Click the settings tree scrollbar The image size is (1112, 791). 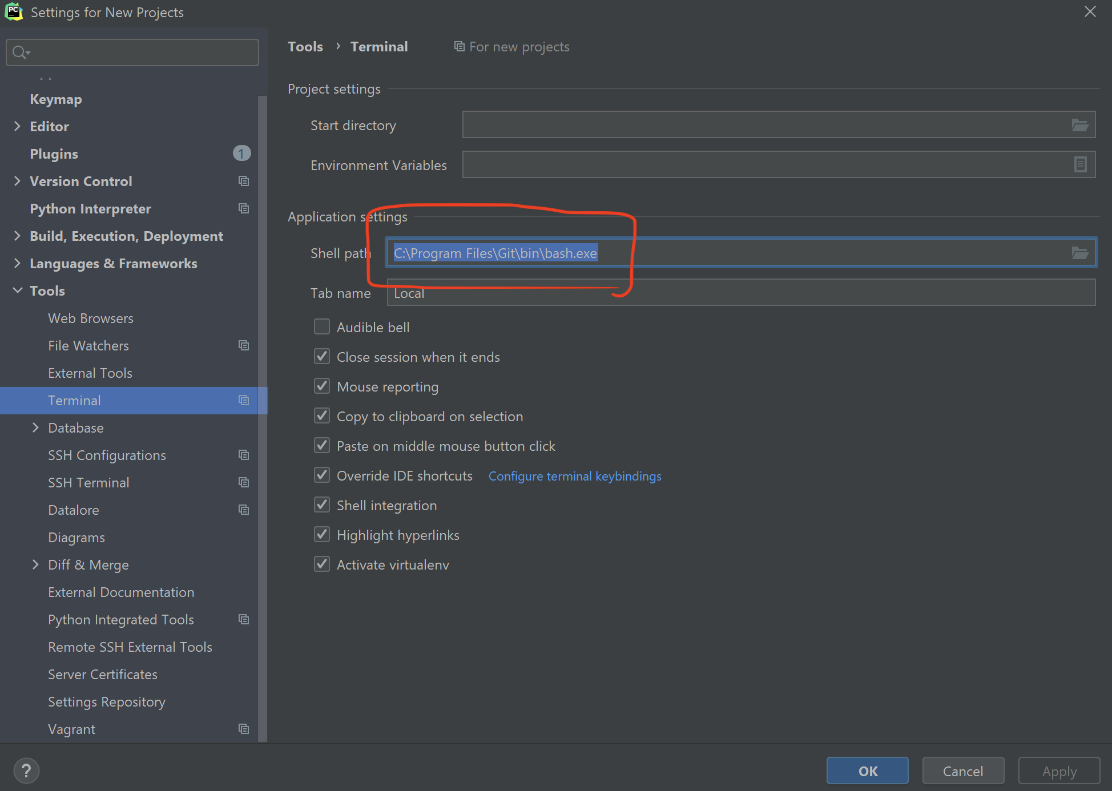263,419
